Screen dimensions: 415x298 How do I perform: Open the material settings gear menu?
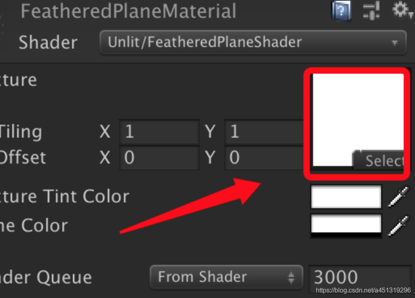coord(402,10)
